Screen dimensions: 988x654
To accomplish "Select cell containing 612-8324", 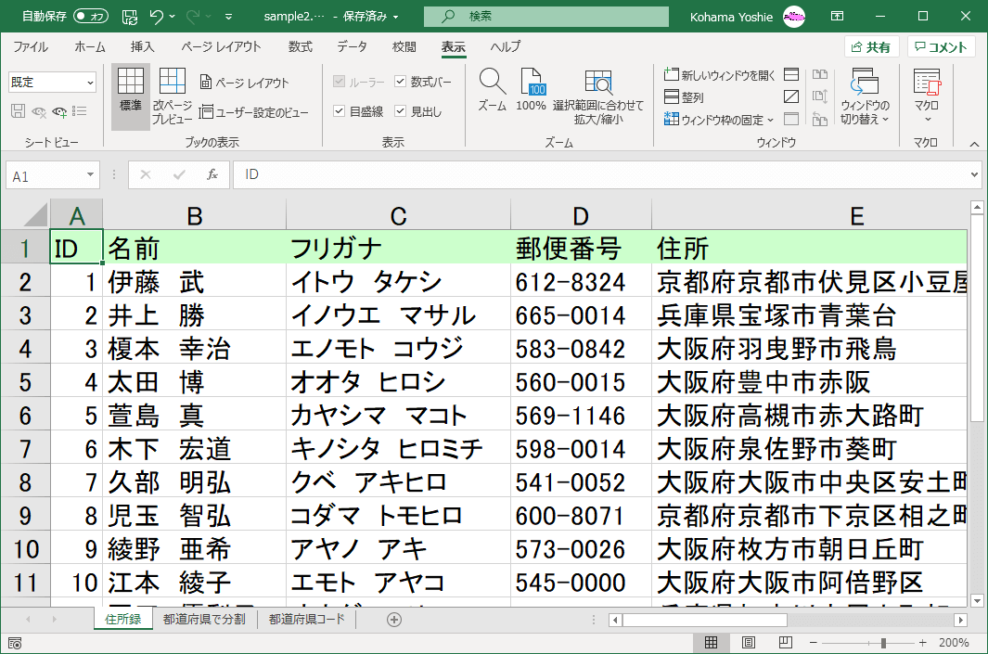I will pos(581,282).
